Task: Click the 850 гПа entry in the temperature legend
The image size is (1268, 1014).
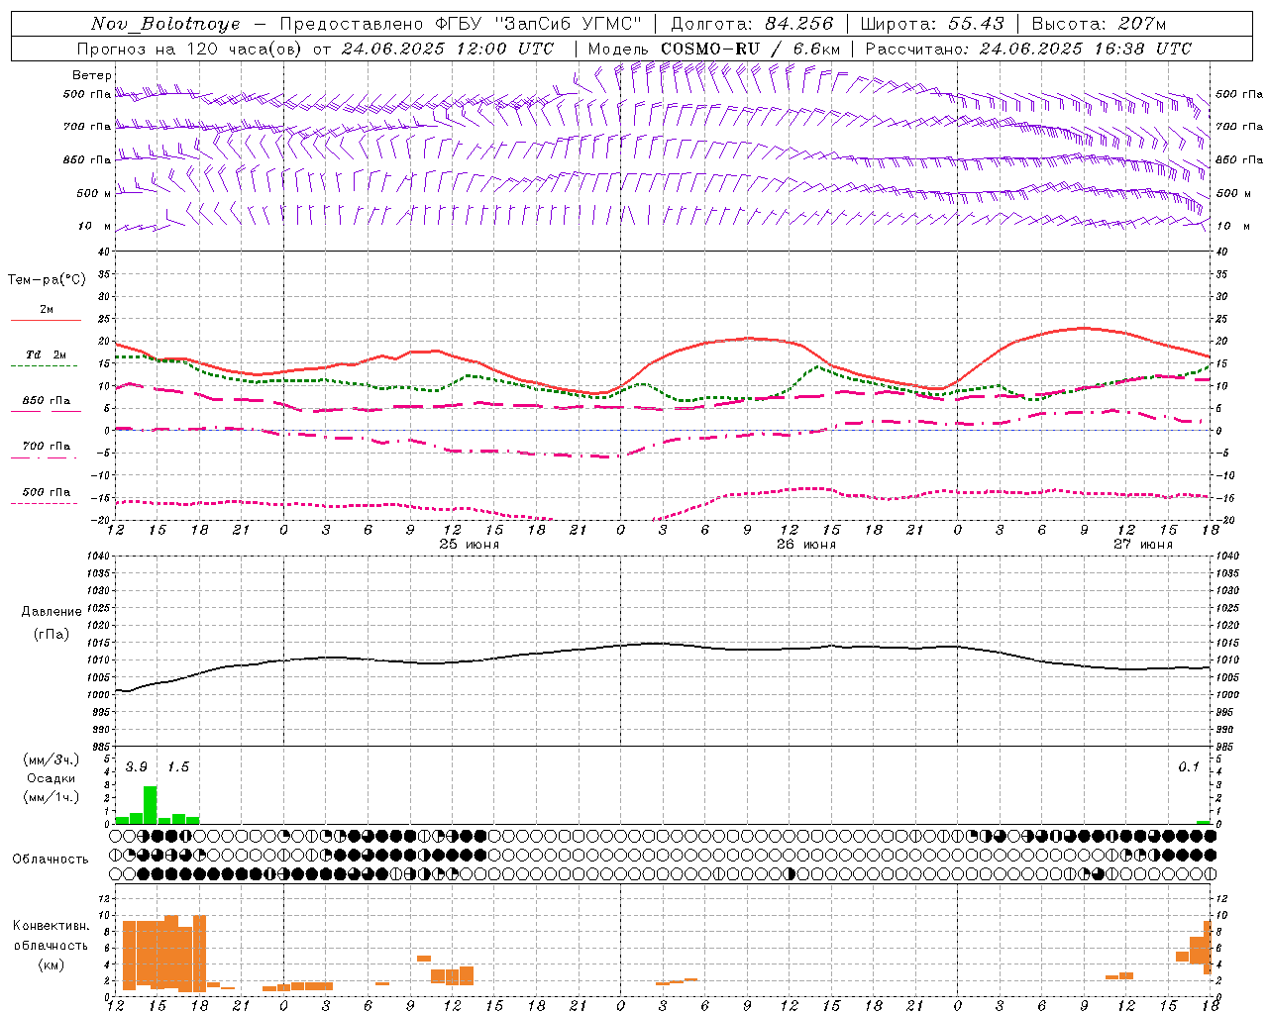Action: [x=47, y=405]
